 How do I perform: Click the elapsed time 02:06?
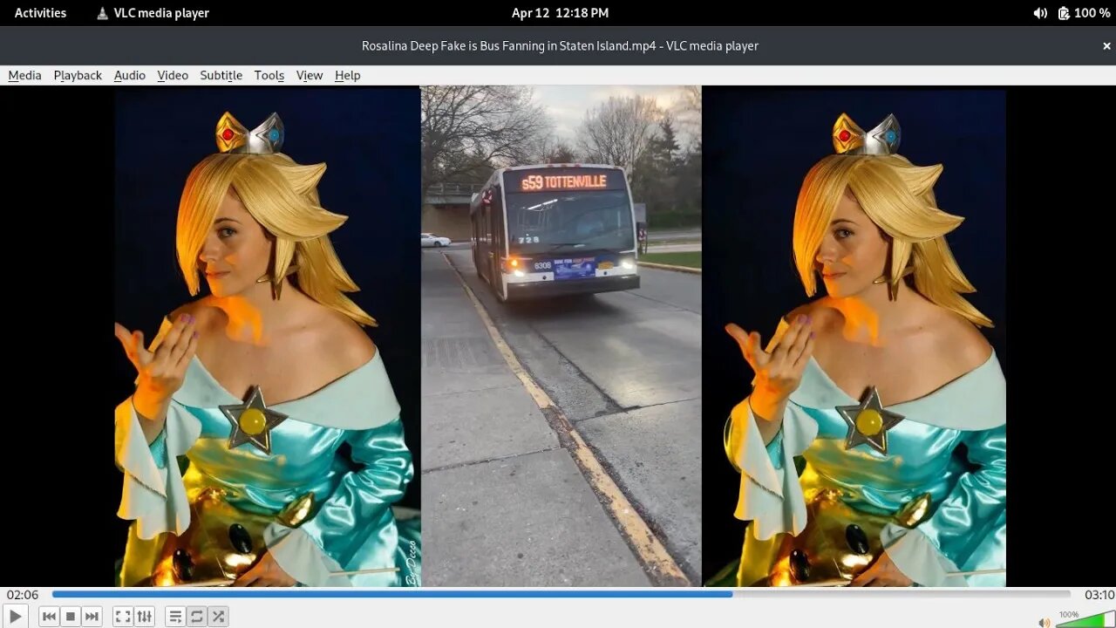coord(23,595)
